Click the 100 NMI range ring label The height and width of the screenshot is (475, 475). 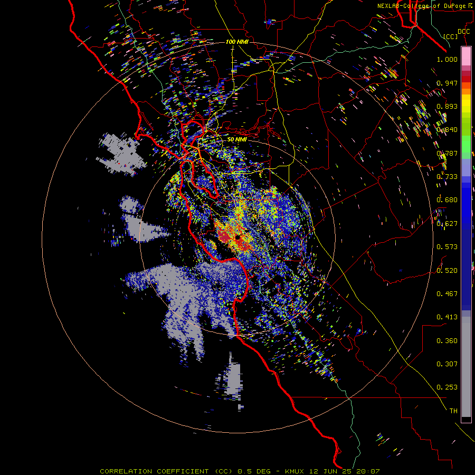(x=236, y=42)
